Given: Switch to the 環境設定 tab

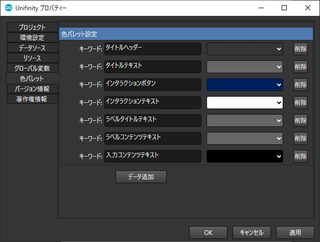Looking at the screenshot, I should (32, 37).
